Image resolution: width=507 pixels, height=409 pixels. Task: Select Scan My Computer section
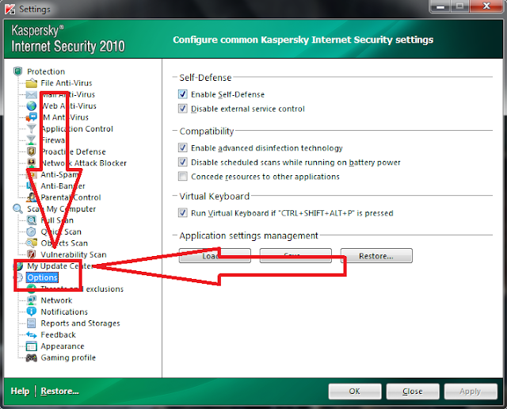click(62, 209)
